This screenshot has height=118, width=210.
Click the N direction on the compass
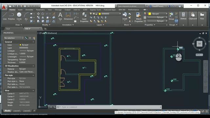coord(199,38)
